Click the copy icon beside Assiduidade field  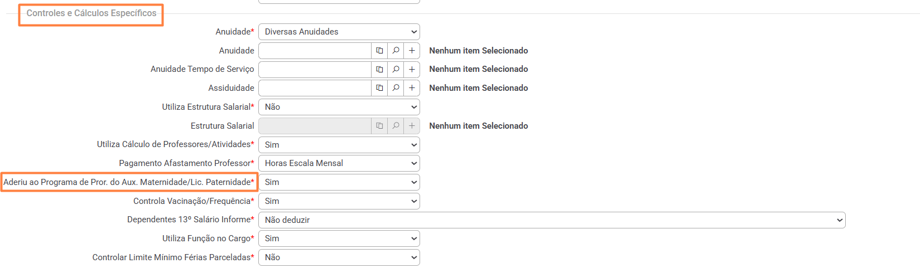[x=379, y=88]
